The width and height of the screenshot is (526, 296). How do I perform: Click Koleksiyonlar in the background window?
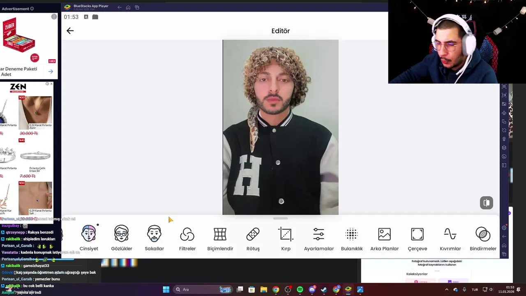[417, 274]
